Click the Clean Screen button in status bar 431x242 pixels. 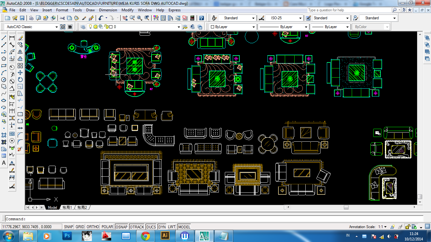click(x=427, y=227)
